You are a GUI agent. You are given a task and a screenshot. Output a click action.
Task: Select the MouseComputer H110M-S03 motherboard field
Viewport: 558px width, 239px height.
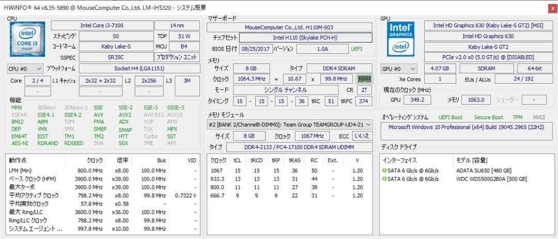coord(289,26)
